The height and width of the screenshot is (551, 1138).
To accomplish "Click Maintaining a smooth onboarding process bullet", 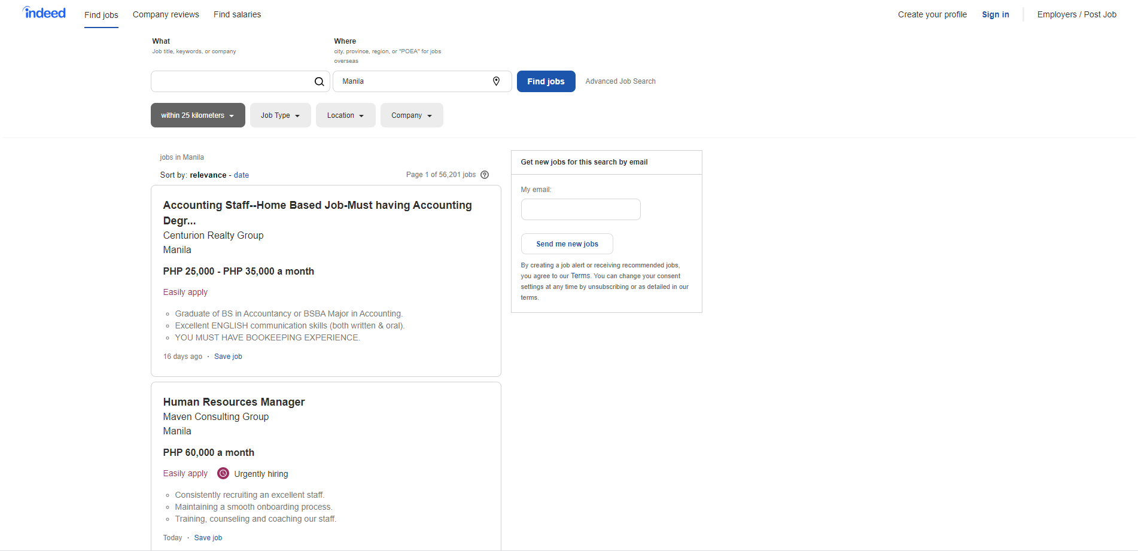I will pos(254,507).
